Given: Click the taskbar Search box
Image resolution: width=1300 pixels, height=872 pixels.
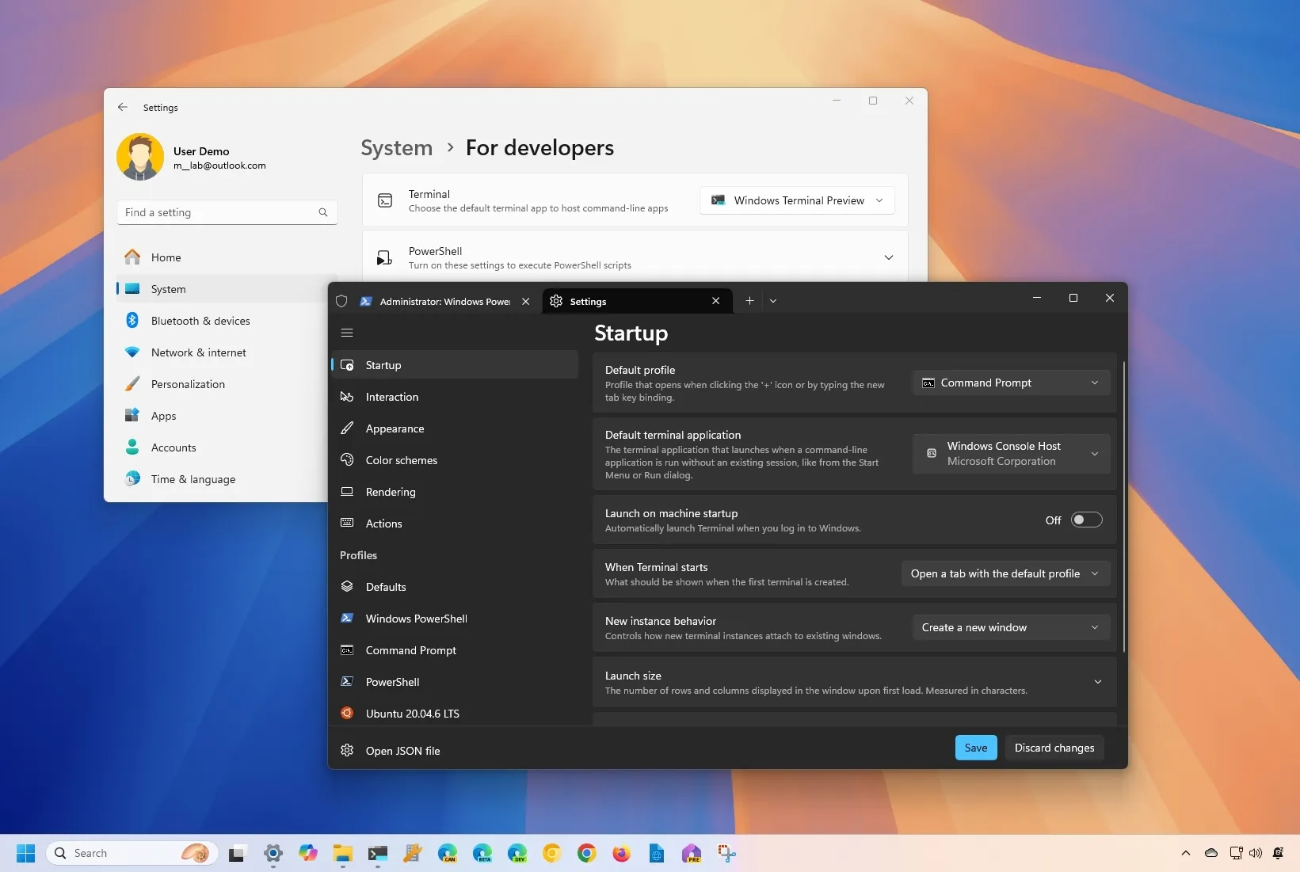Looking at the screenshot, I should point(132,853).
